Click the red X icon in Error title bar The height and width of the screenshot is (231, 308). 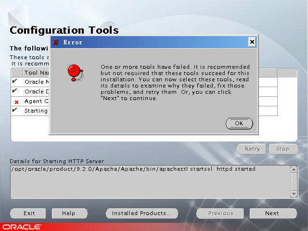pos(56,42)
